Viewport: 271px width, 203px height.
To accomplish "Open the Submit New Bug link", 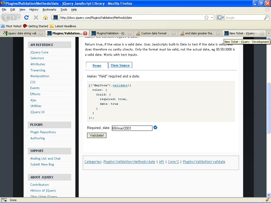I will (x=42, y=164).
